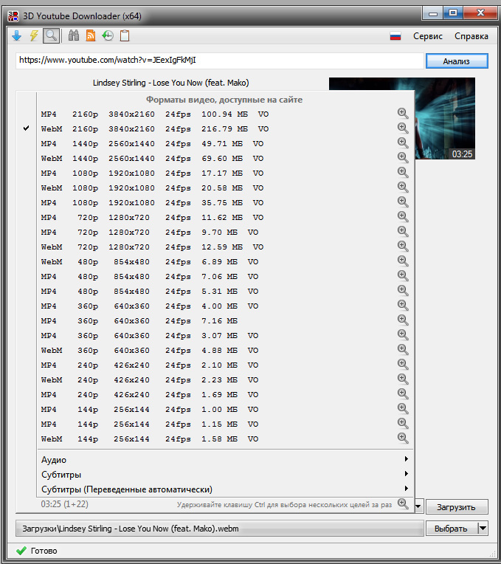Screen dimensions: 501x564
Task: Click the Готово status text
Action: click(44, 550)
